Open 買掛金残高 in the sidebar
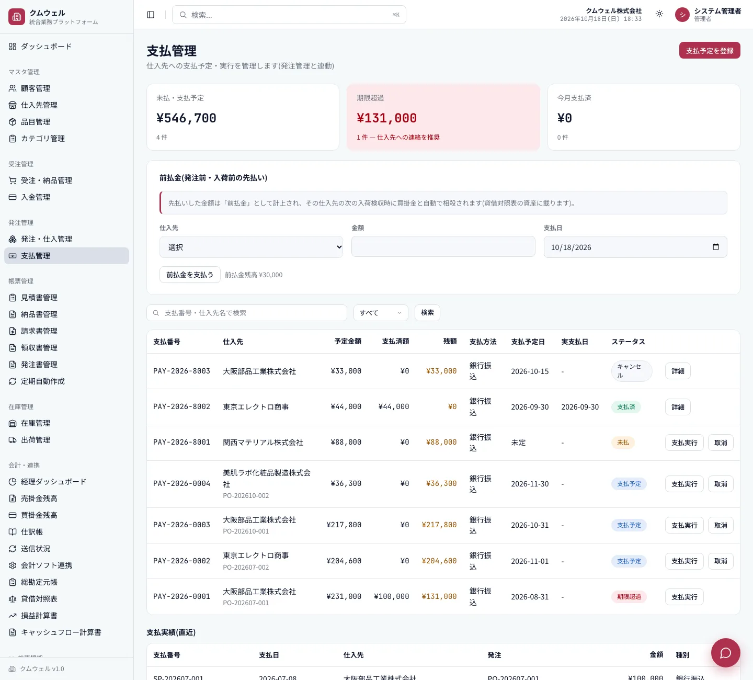The image size is (753, 680). [x=66, y=515]
